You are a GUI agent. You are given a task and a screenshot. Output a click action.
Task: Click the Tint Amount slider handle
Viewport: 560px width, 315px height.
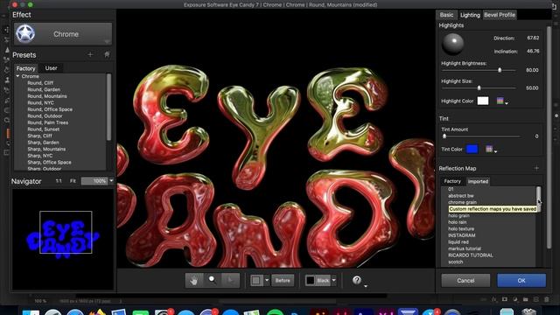click(444, 136)
